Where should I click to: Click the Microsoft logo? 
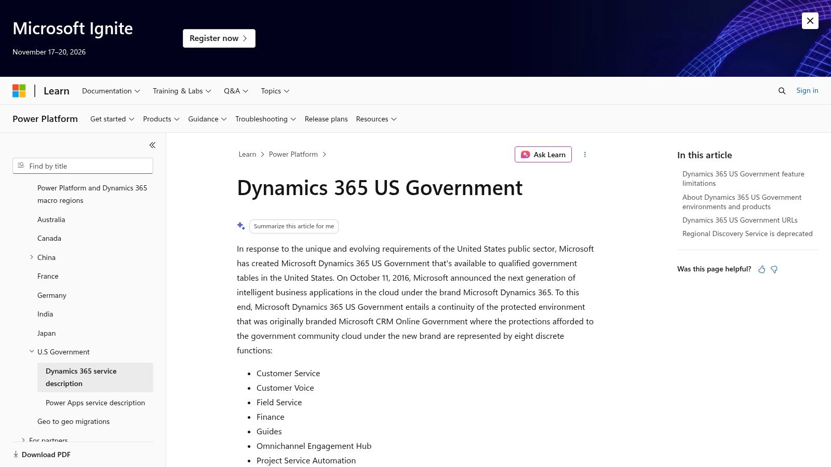coord(19,91)
